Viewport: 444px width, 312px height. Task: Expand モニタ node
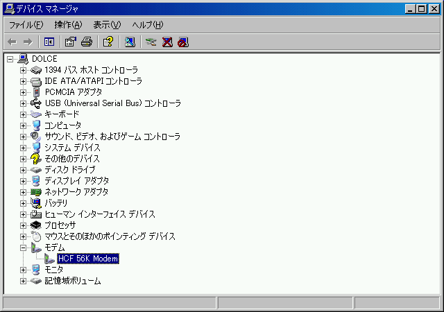(23, 270)
